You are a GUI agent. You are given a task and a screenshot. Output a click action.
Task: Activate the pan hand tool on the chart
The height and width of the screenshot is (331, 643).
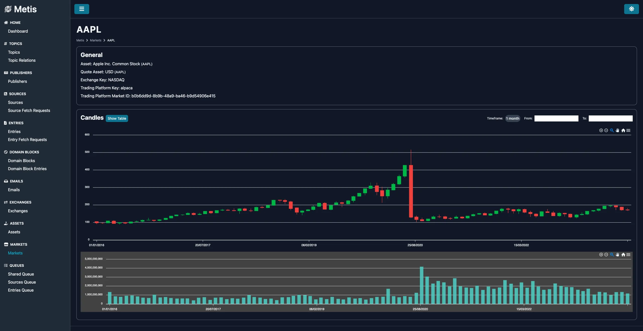pos(617,130)
